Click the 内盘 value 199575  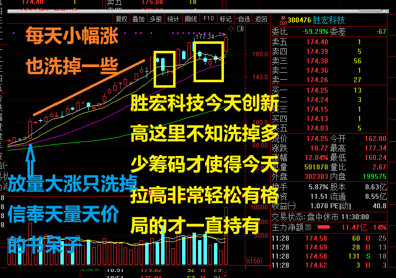375,176
